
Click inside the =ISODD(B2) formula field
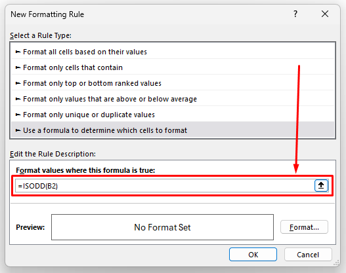click(165, 186)
